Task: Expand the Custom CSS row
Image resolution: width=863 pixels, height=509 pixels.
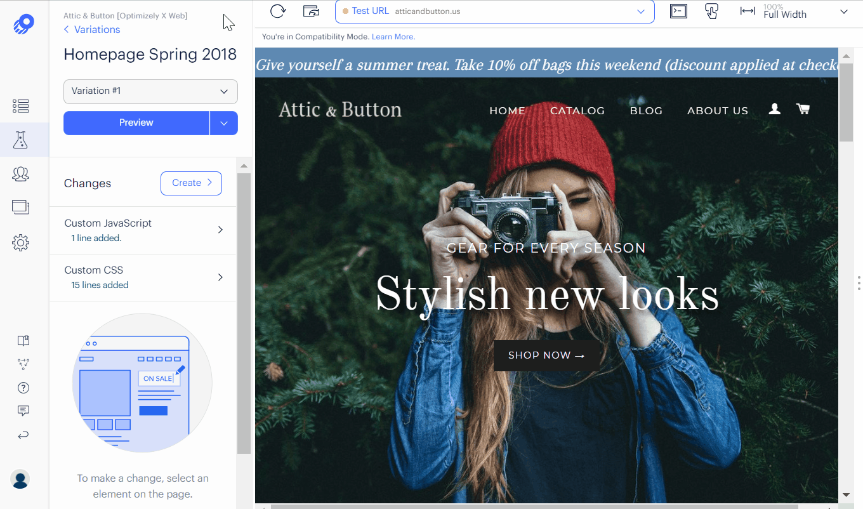Action: (x=143, y=277)
